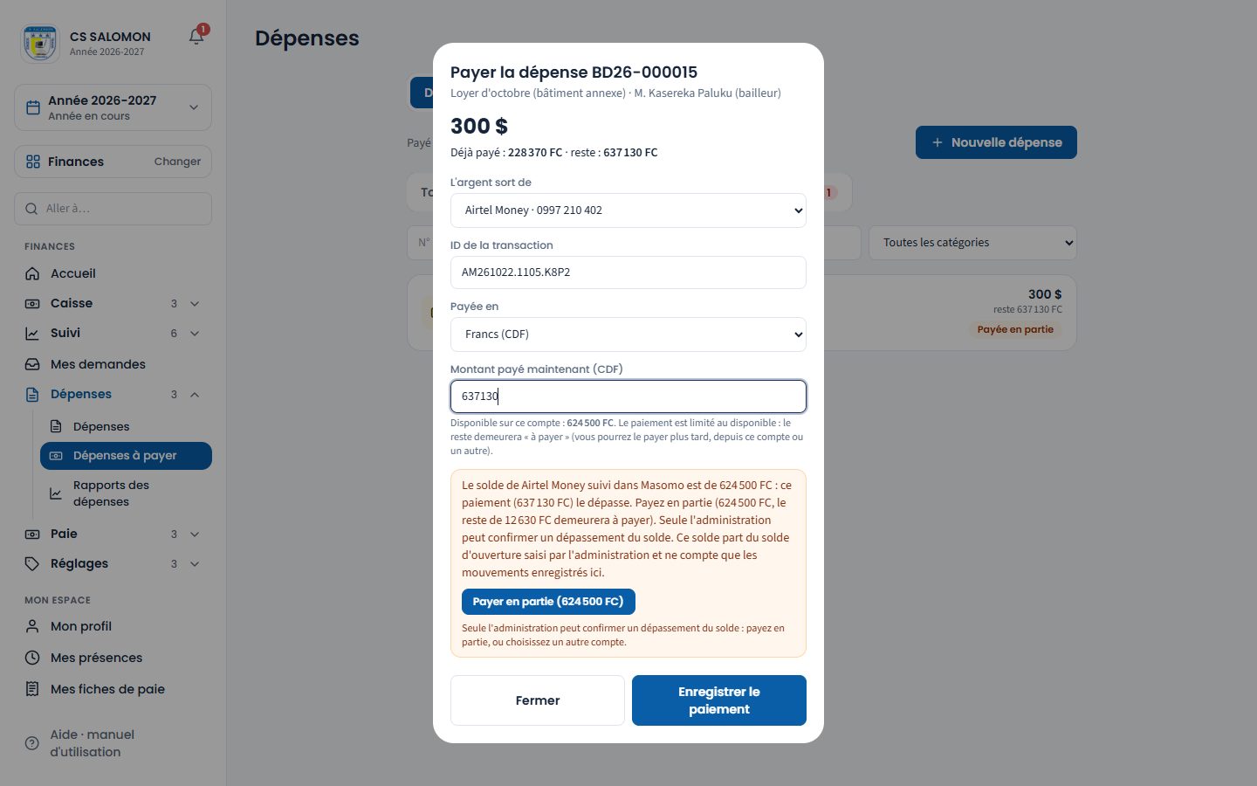
Task: Click the Réglages tag icon
Action: pyautogui.click(x=32, y=563)
